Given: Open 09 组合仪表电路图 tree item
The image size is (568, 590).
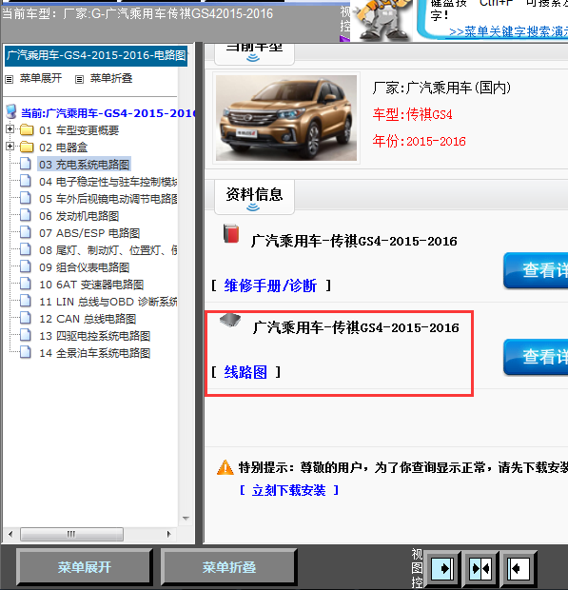Looking at the screenshot, I should pos(85,267).
